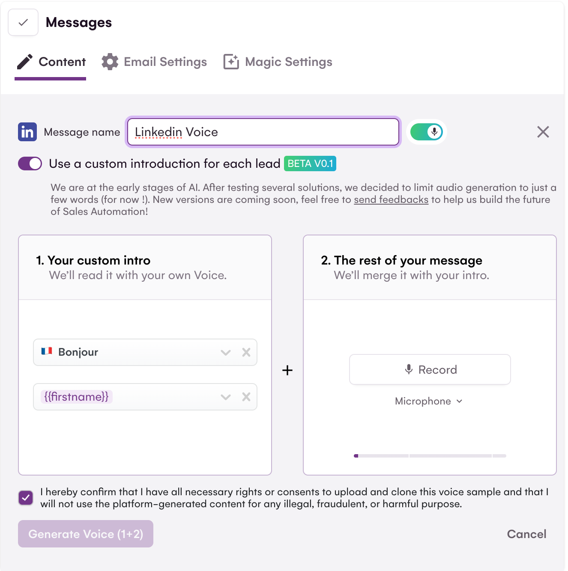Toggle the green voice microphone switch
This screenshot has width=568, height=571.
pos(426,132)
